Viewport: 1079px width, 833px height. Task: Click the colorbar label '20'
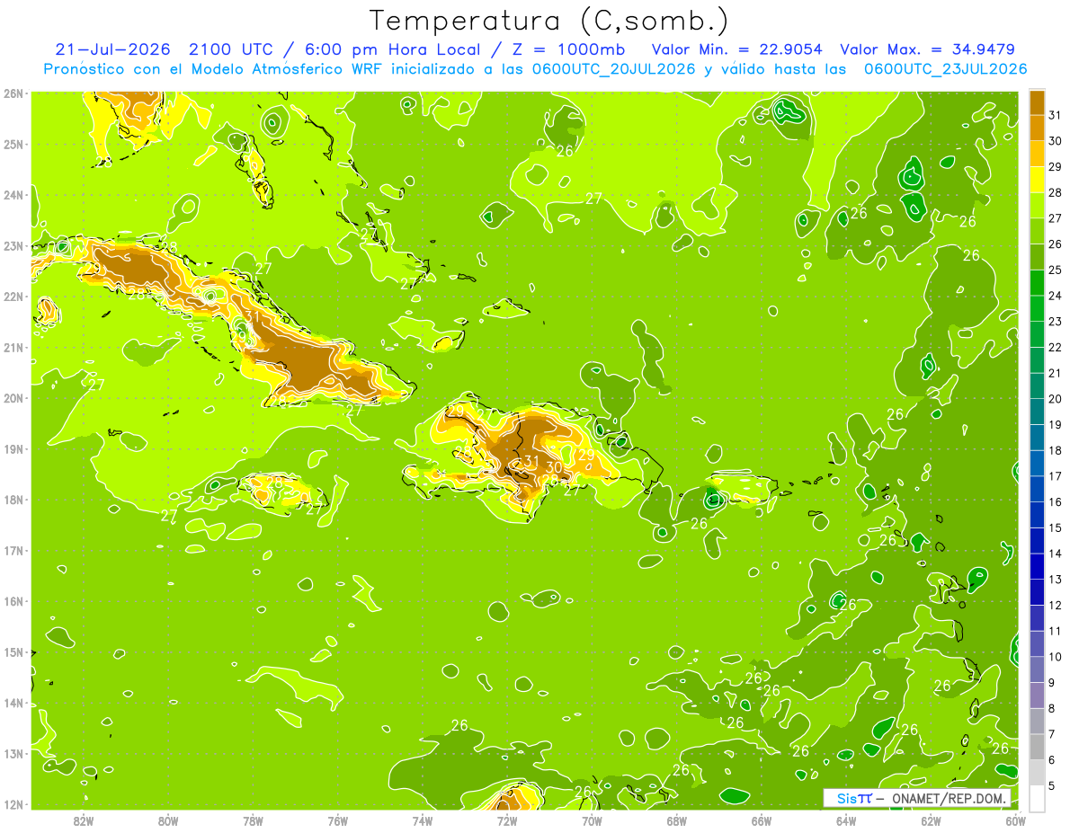pos(1056,399)
